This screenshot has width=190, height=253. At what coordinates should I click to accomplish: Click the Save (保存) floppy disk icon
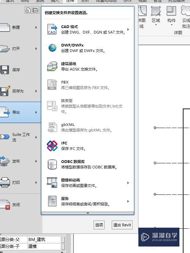tap(4, 70)
